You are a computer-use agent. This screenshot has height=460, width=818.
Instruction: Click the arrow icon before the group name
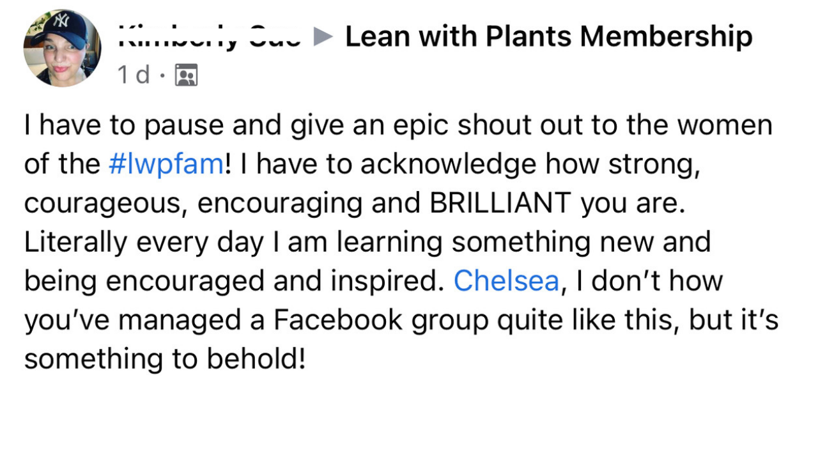coord(323,38)
